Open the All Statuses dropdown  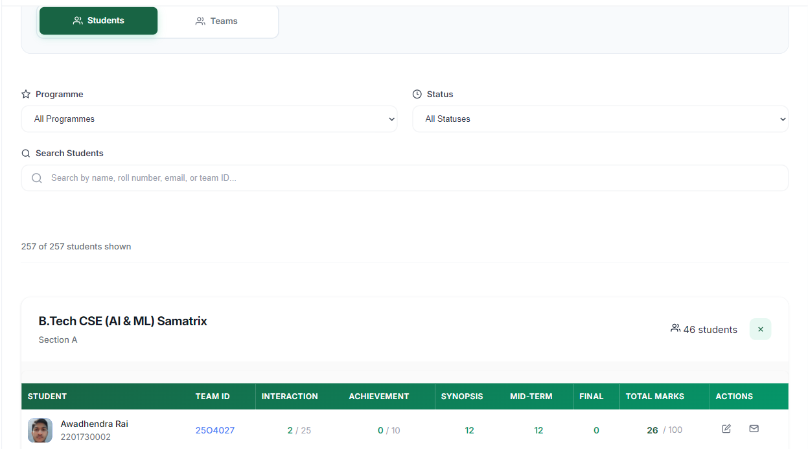click(x=600, y=119)
